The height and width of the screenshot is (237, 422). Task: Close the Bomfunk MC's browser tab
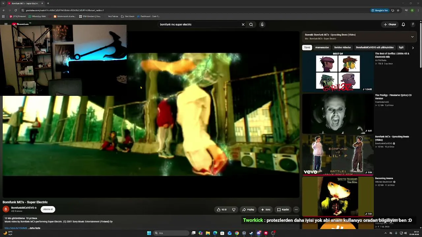42,3
